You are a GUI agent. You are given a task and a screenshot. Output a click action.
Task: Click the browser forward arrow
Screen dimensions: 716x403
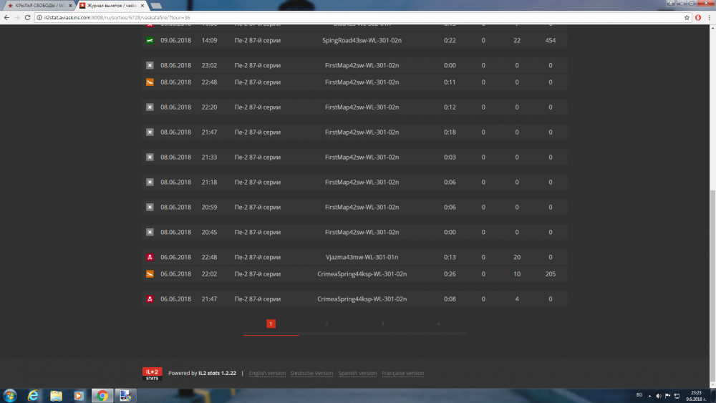(17, 17)
